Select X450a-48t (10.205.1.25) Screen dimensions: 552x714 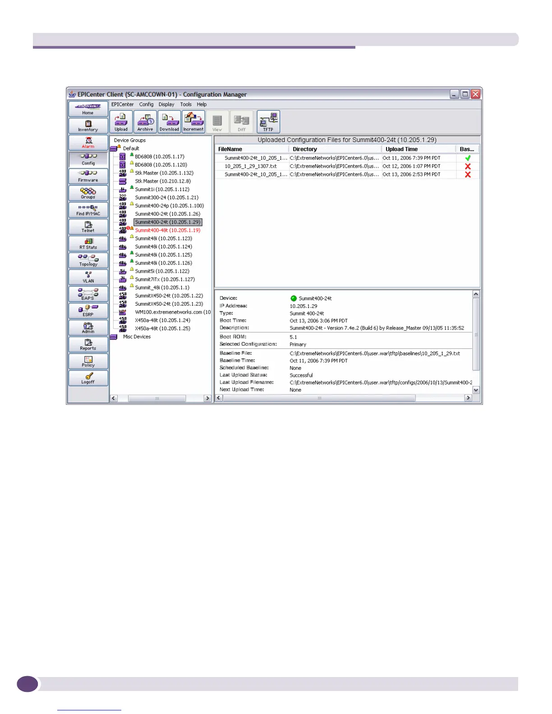[163, 329]
